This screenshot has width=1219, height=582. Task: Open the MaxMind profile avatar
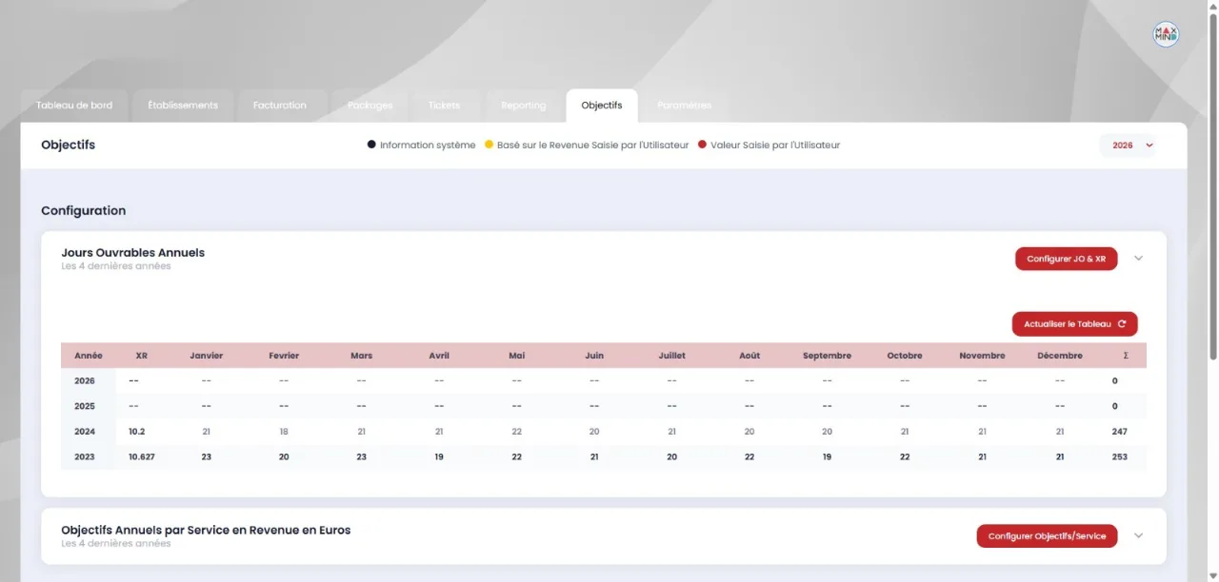[1166, 34]
